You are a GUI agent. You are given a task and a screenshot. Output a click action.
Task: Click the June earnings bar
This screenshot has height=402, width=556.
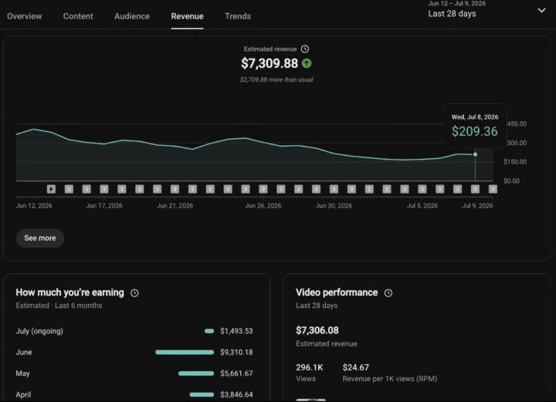click(185, 352)
